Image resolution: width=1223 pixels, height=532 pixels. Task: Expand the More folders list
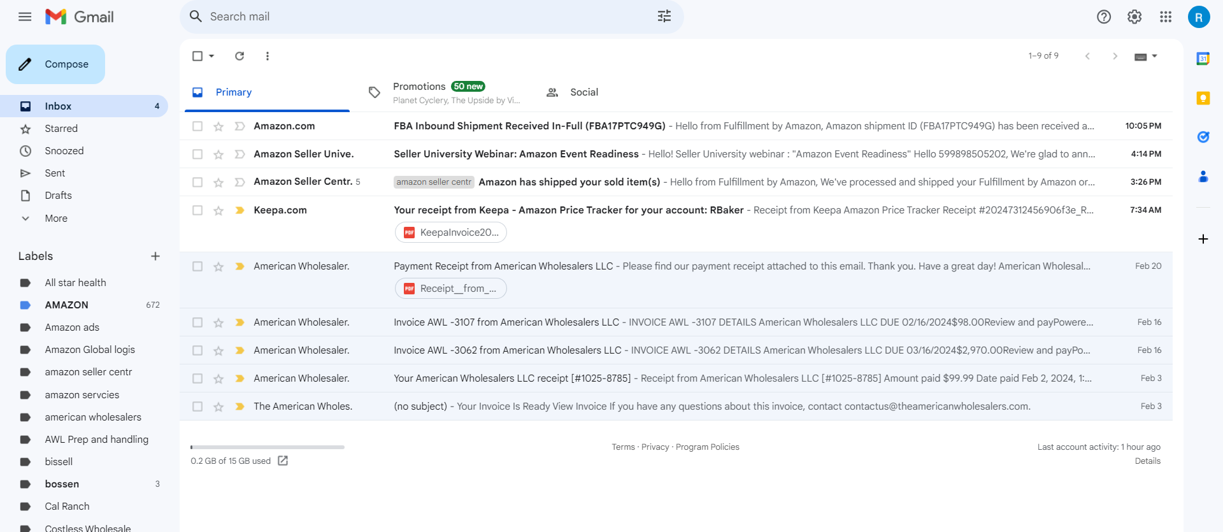(56, 219)
